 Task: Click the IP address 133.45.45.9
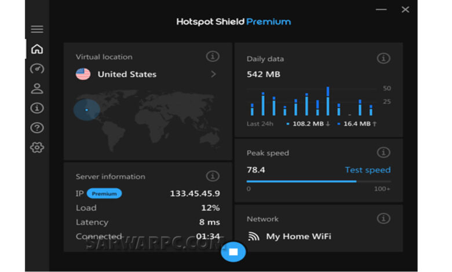(x=195, y=193)
